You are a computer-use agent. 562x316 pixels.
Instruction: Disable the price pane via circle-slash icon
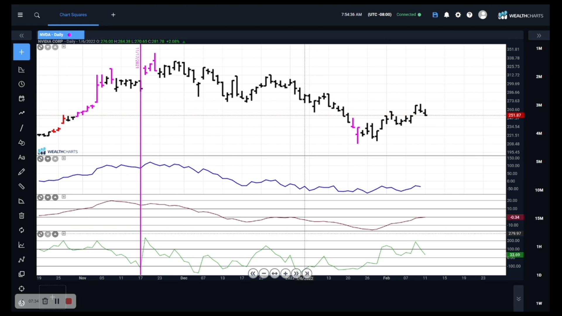(40, 47)
